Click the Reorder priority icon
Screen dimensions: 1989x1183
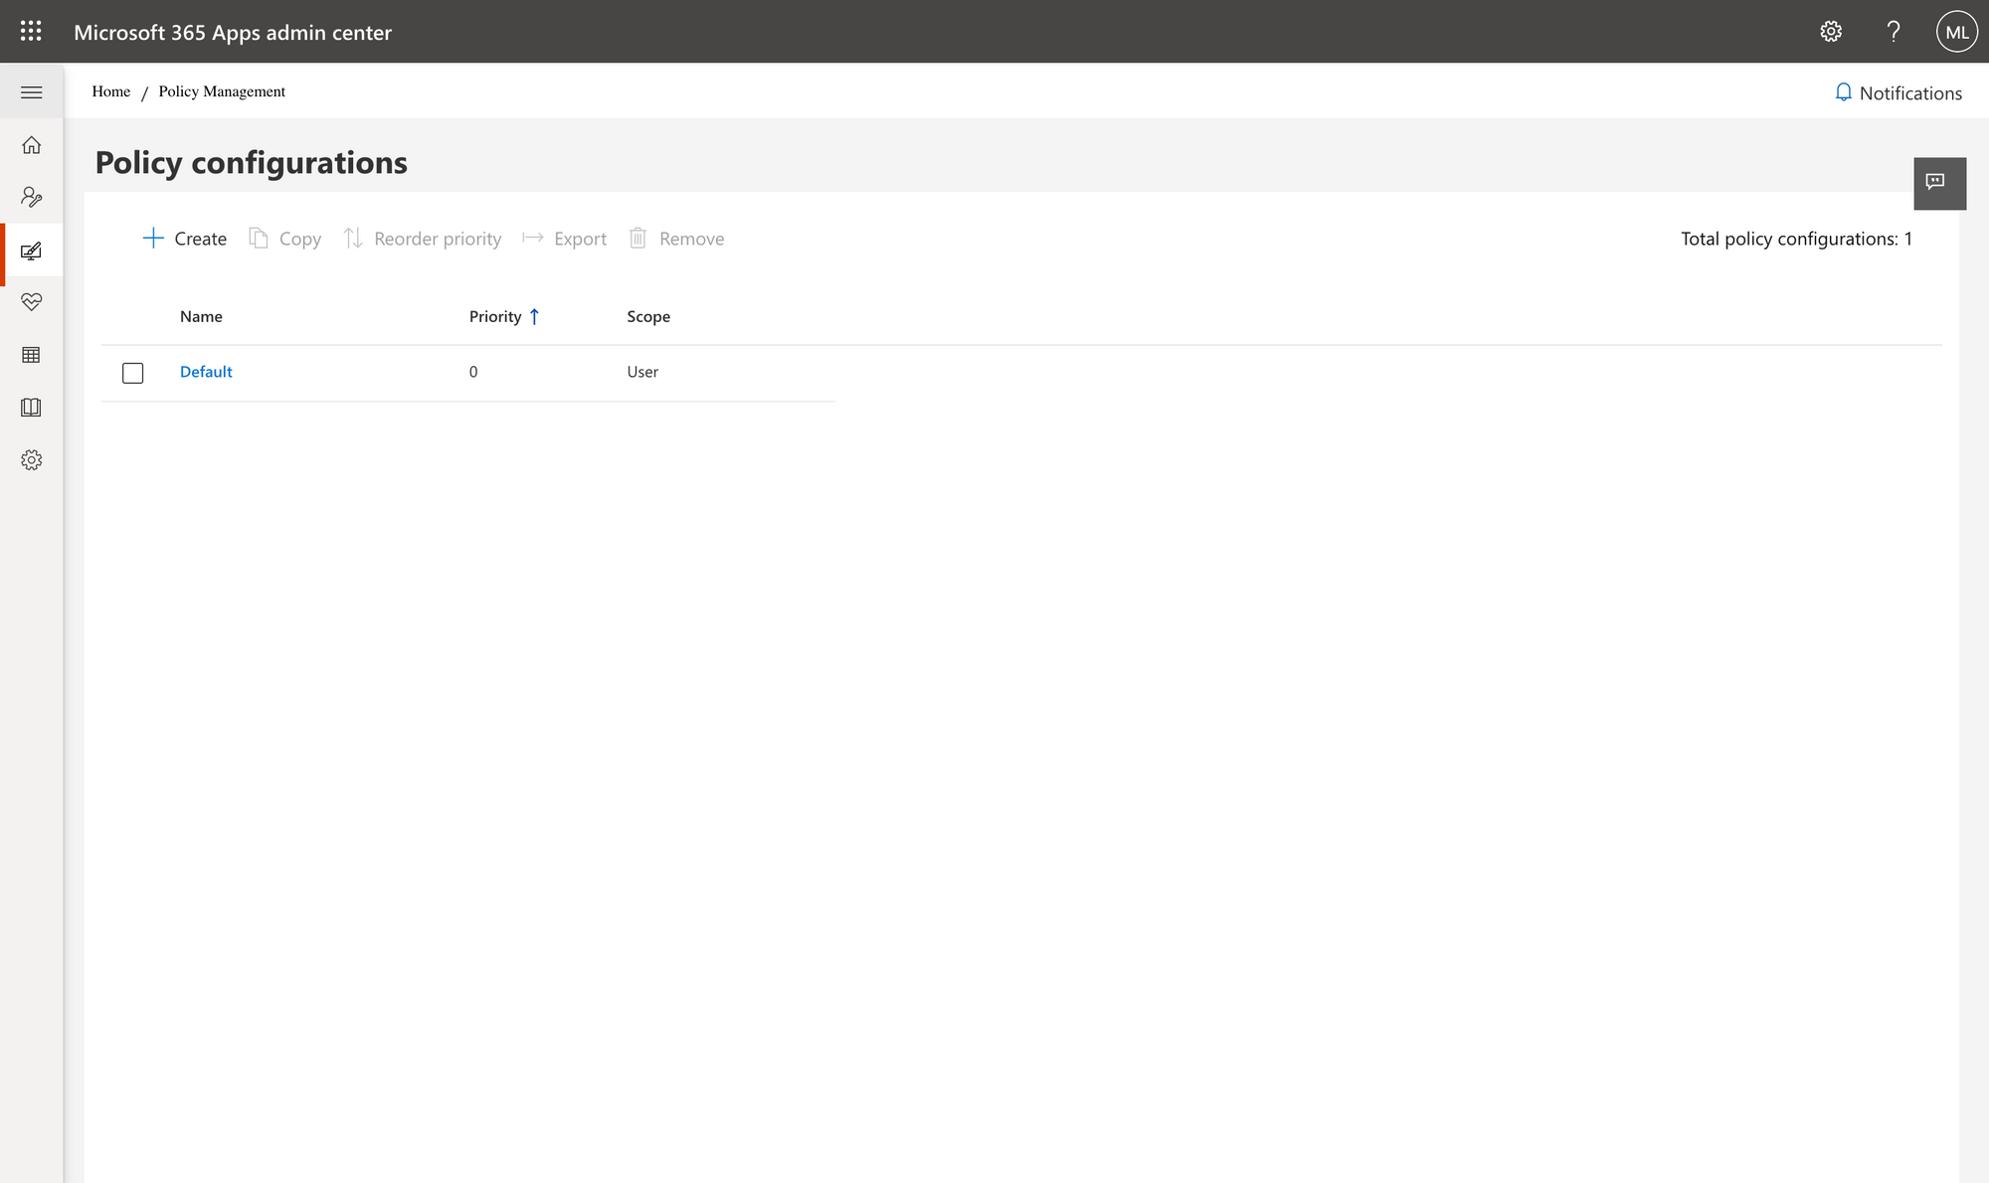coord(352,238)
